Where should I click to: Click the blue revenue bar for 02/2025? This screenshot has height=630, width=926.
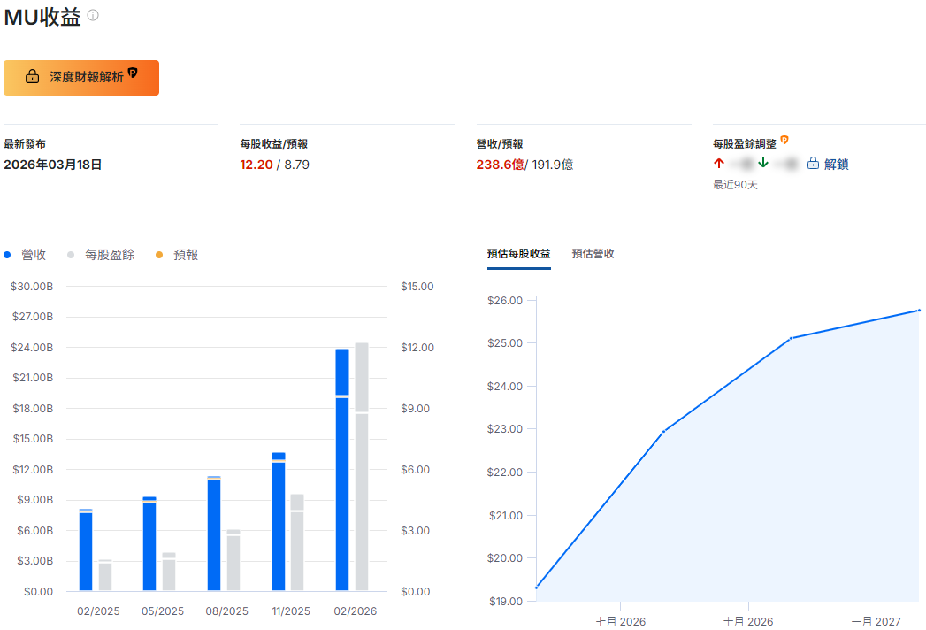click(x=86, y=549)
